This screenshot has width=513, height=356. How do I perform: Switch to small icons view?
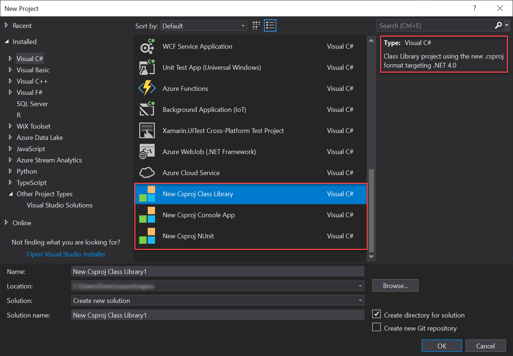pyautogui.click(x=256, y=25)
